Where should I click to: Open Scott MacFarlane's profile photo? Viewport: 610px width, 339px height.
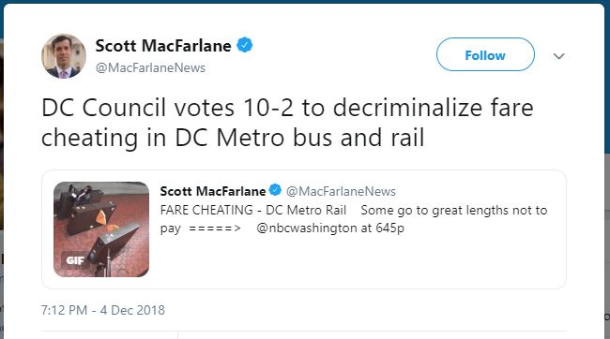(64, 56)
